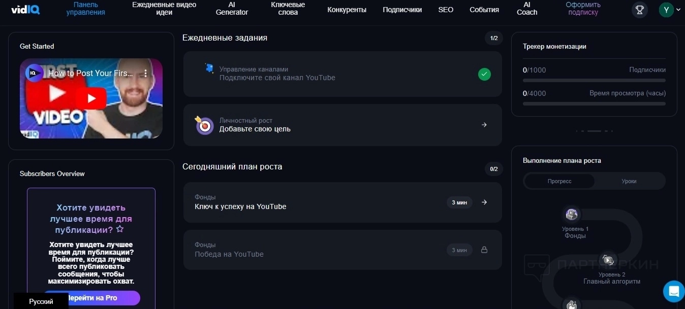Click the Level 1 Фонды icon
This screenshot has width=685, height=309.
pyautogui.click(x=572, y=215)
